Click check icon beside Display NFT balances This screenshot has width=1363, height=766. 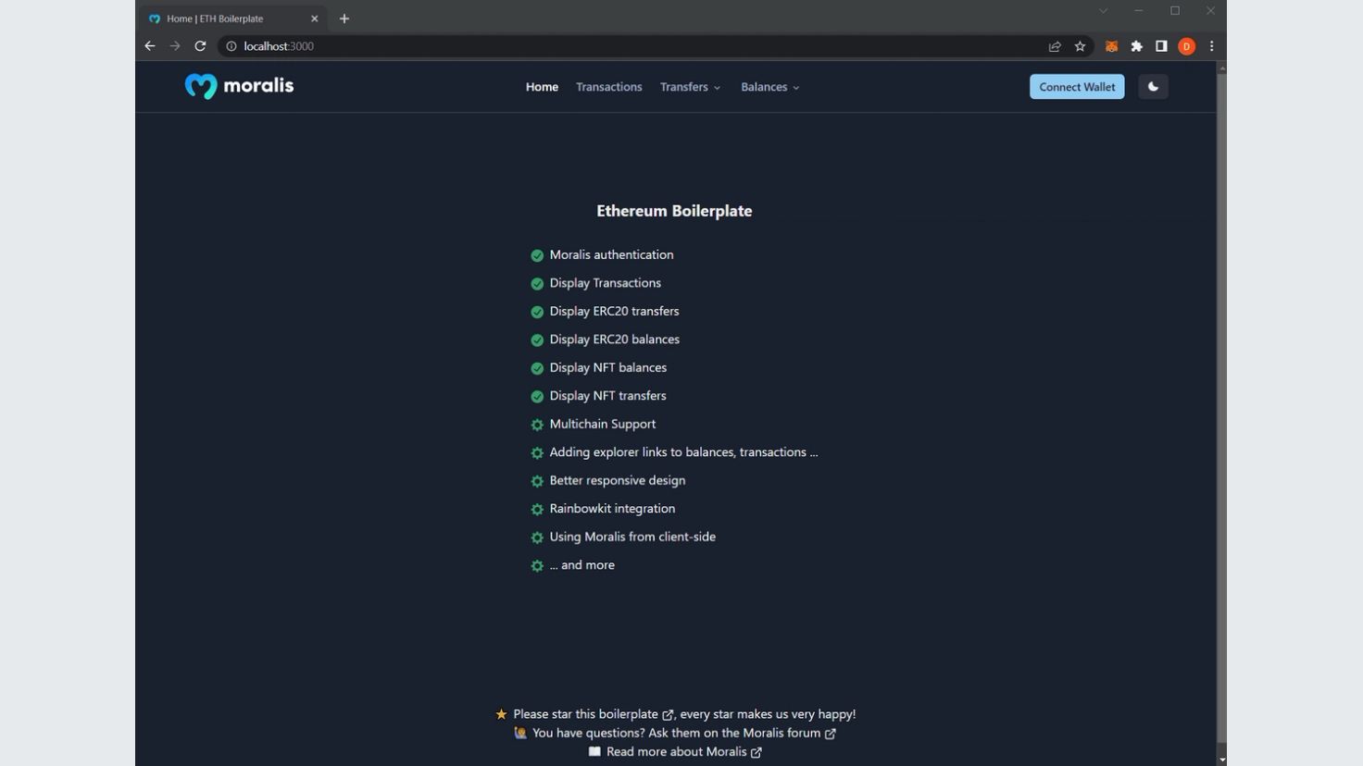click(537, 368)
